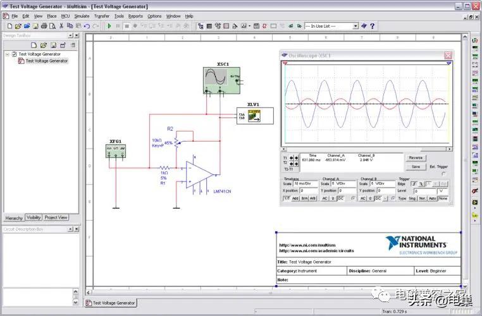Toggle the Test Voltage Generator checkbox in the tree
The width and height of the screenshot is (482, 316).
pyautogui.click(x=13, y=54)
